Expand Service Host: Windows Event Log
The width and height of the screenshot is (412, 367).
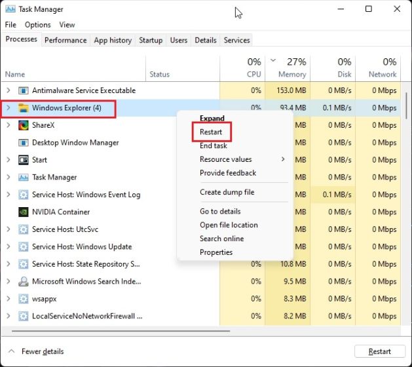(9, 195)
